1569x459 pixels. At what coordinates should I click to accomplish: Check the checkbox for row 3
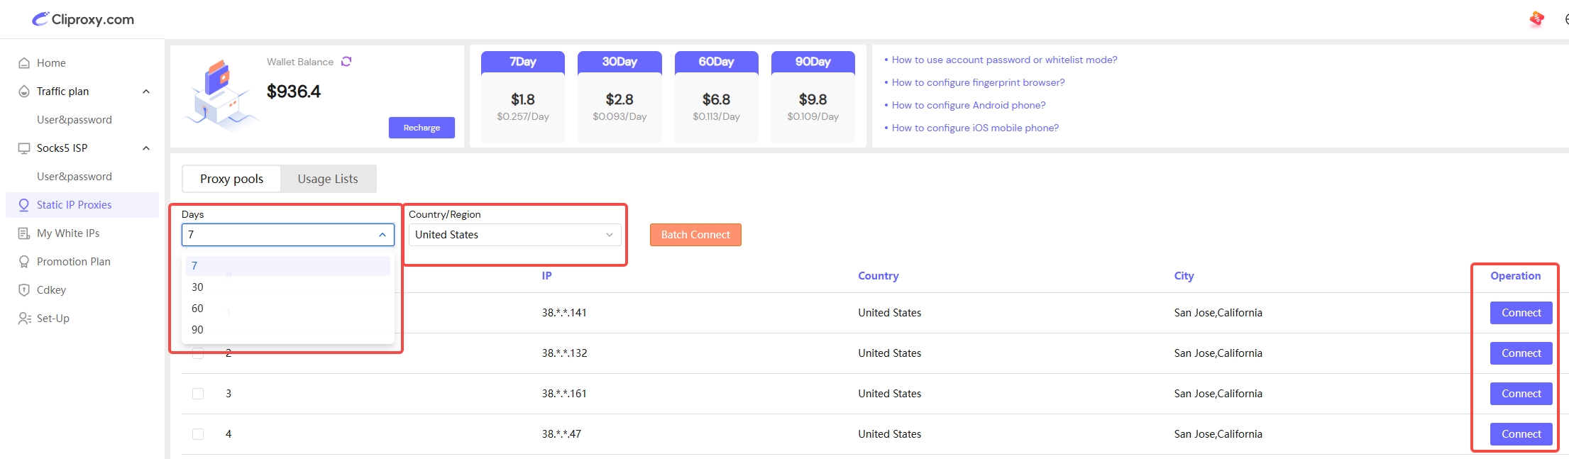pyautogui.click(x=198, y=394)
